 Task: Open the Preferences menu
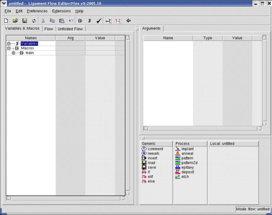(x=37, y=11)
